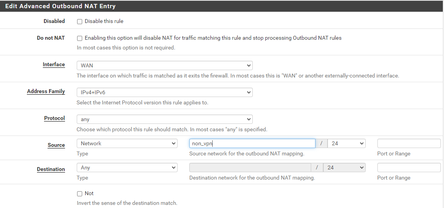The width and height of the screenshot is (444, 208).
Task: Click the Source network field containing non_vpn
Action: click(252, 143)
